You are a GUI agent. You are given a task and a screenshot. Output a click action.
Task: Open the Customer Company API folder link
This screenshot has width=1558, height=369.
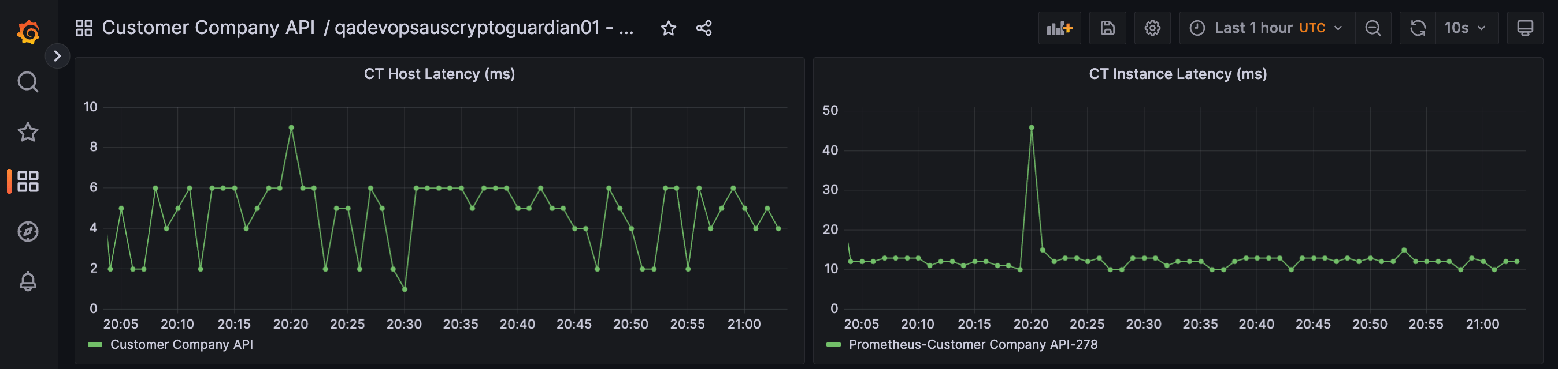(x=208, y=28)
